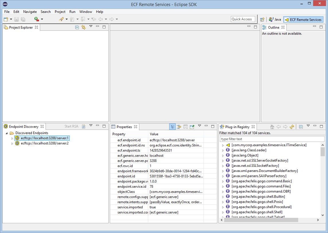Click the Plug-in Registry home icon
The height and width of the screenshot is (233, 328).
[272, 127]
